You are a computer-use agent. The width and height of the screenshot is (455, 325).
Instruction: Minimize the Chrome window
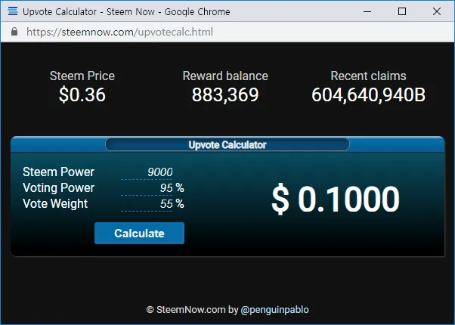(367, 11)
